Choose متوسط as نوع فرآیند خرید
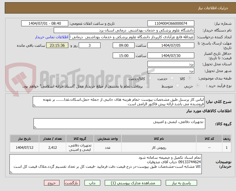This screenshot has width=236, height=191. 177,85
